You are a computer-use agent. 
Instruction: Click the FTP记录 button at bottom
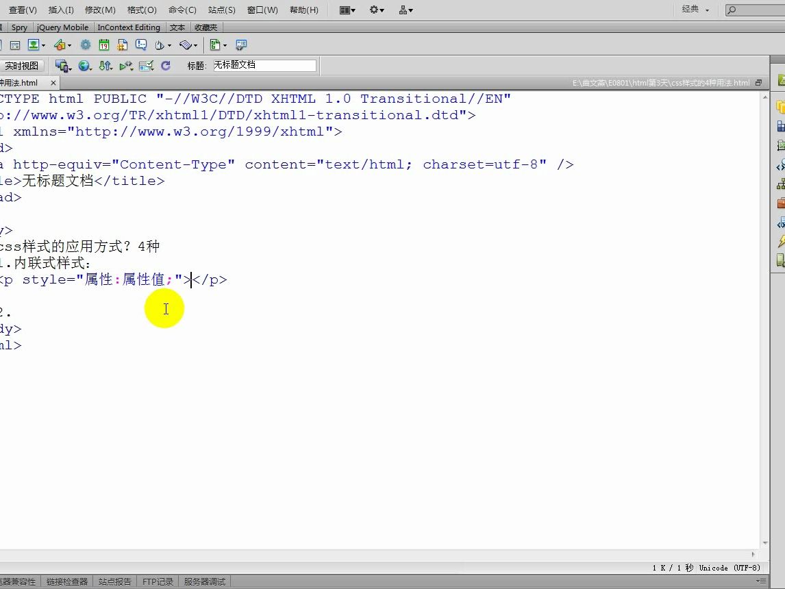point(158,581)
